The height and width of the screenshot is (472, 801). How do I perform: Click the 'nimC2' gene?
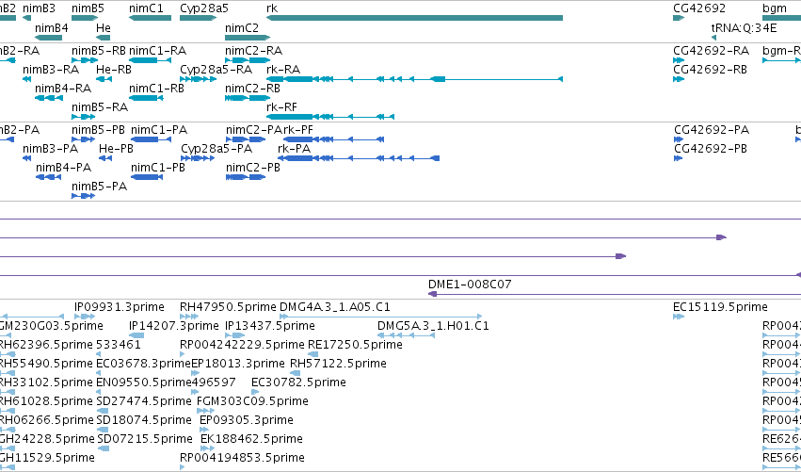(248, 38)
